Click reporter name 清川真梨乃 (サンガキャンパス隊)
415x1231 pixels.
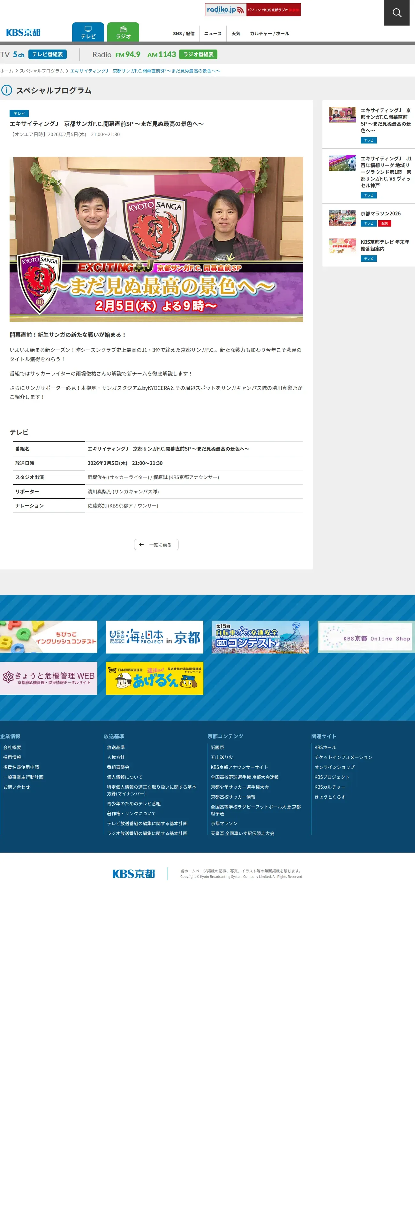tap(123, 492)
